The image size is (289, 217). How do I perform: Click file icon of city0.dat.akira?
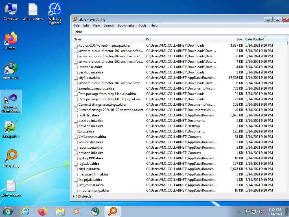(76, 78)
